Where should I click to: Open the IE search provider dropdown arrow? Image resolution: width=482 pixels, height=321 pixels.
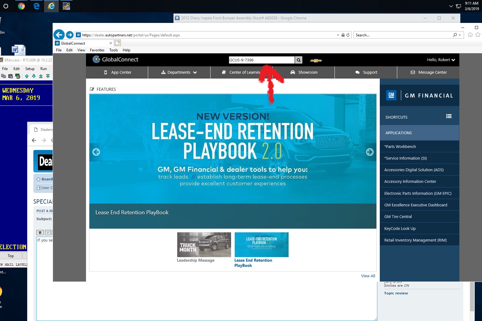coord(460,35)
